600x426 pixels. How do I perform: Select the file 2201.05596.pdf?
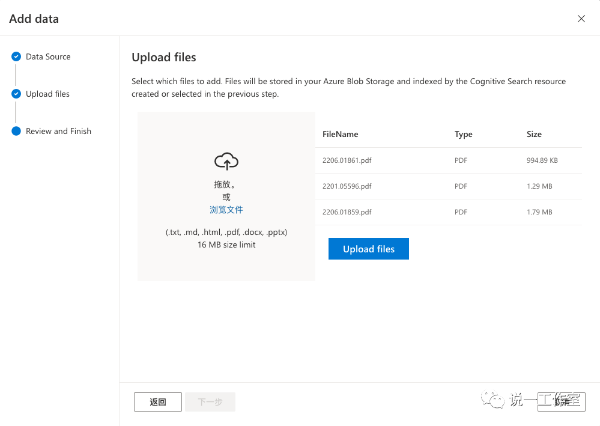tap(347, 186)
